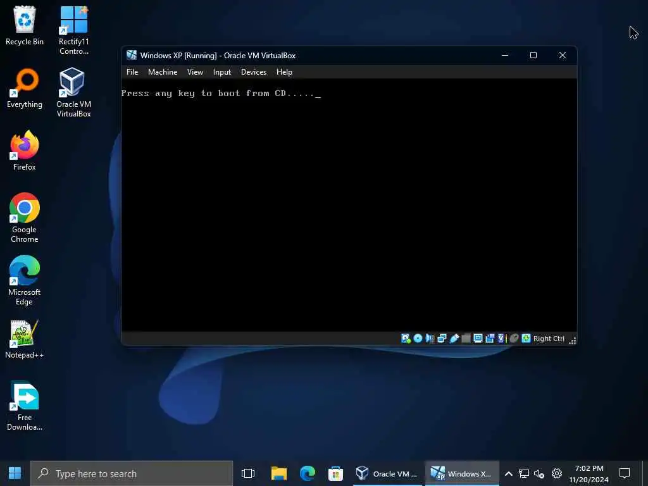Open Task View from the taskbar

[248, 473]
